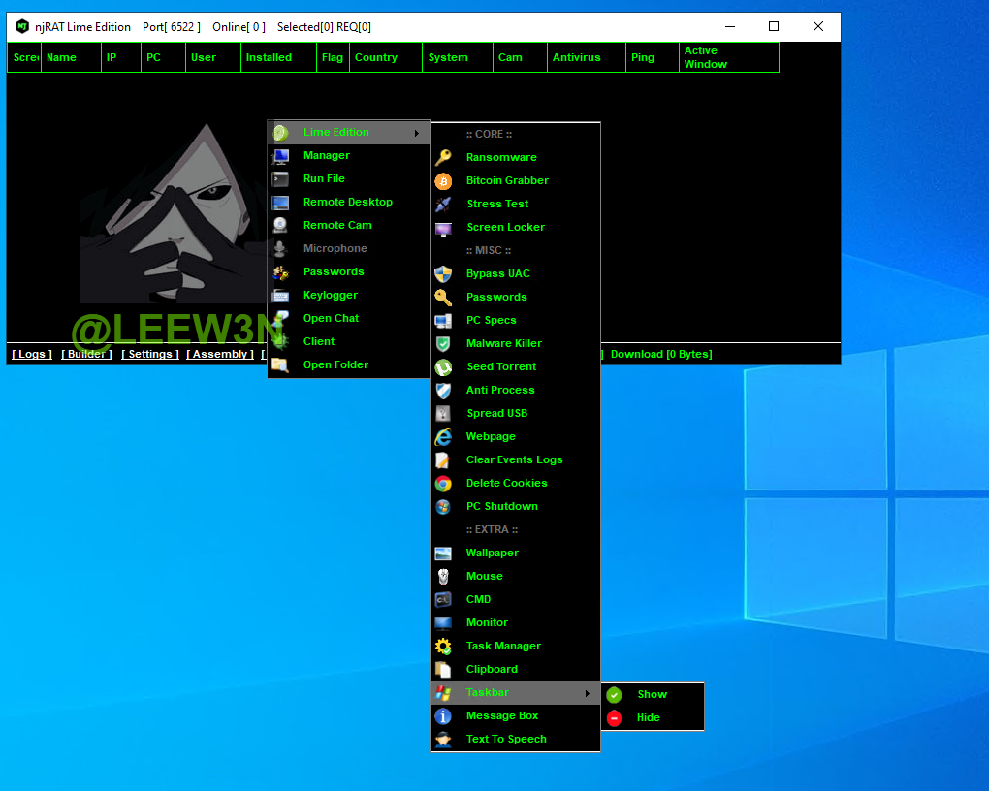Expand the Taskbar submenu arrow
This screenshot has height=791, width=989.
[587, 693]
